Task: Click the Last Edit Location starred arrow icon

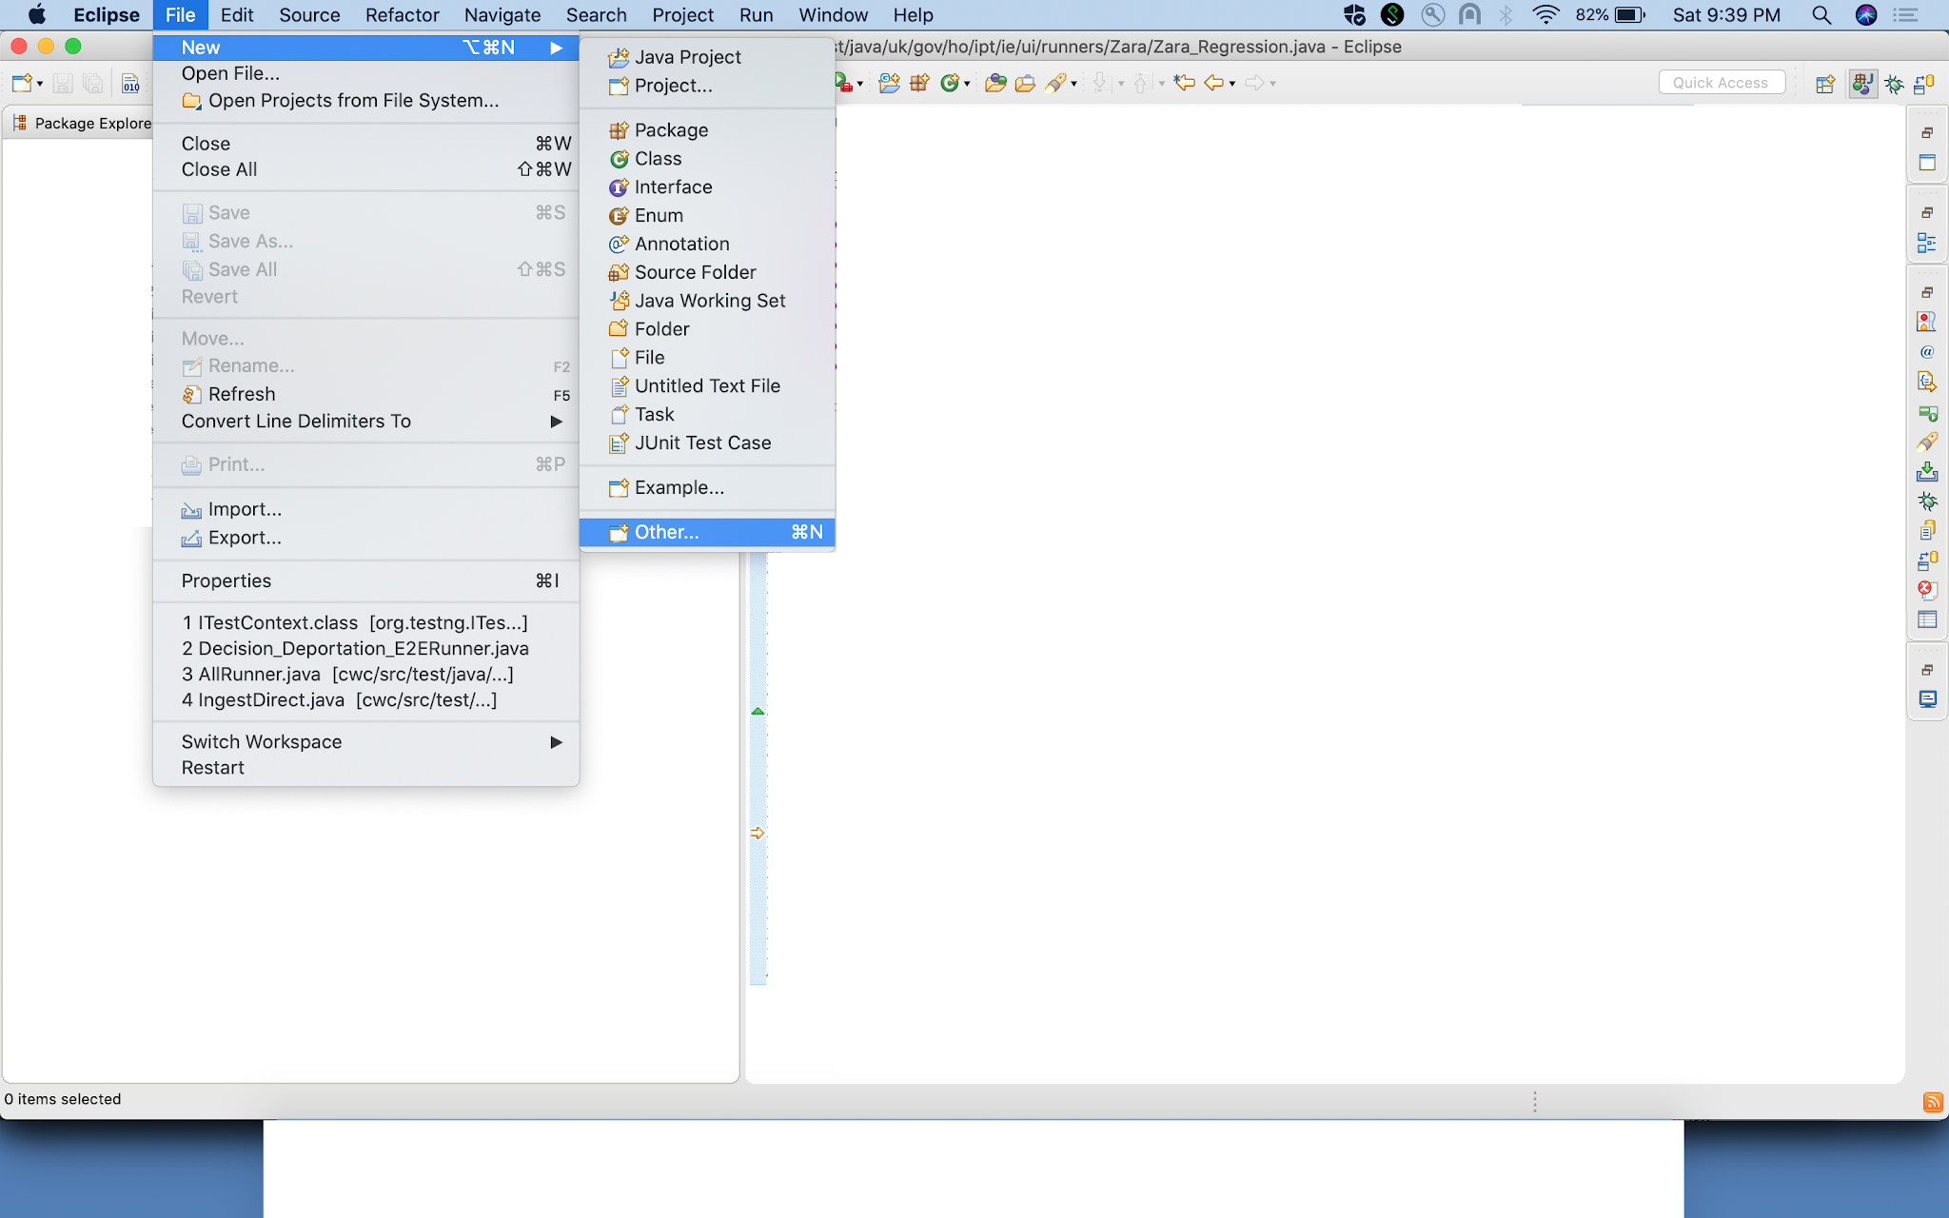Action: tap(1183, 84)
